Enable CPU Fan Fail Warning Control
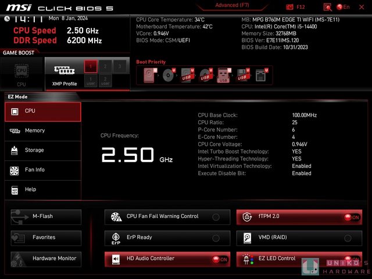372x279 pixels. click(216, 217)
